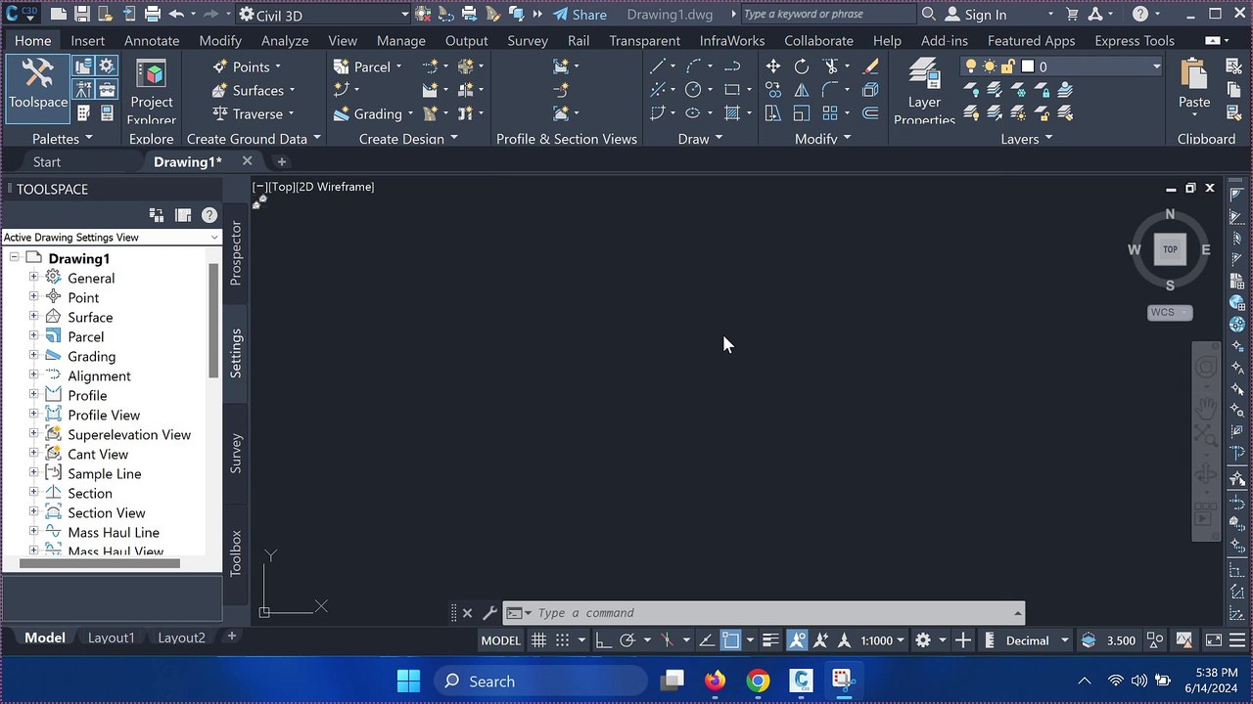Toggle layer on/off lightbulb in layer dropdown
The width and height of the screenshot is (1253, 704).
[x=971, y=66]
